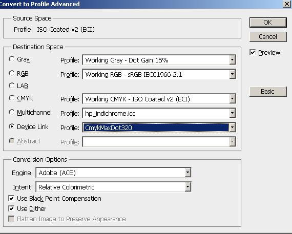Screen dimensions: 292x234
Task: Toggle the Use Dither checkbox
Action: tap(11, 209)
